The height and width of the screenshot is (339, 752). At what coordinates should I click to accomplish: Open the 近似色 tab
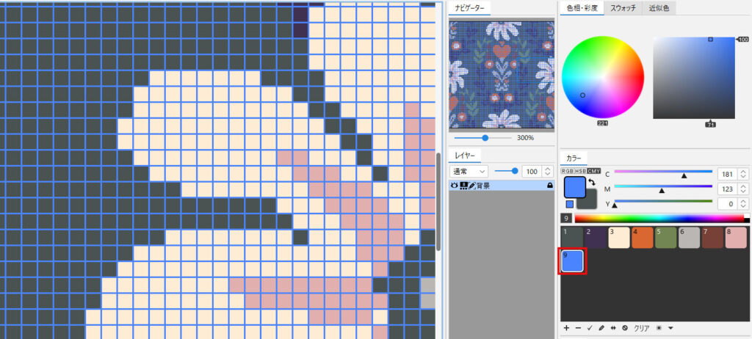[x=661, y=8]
